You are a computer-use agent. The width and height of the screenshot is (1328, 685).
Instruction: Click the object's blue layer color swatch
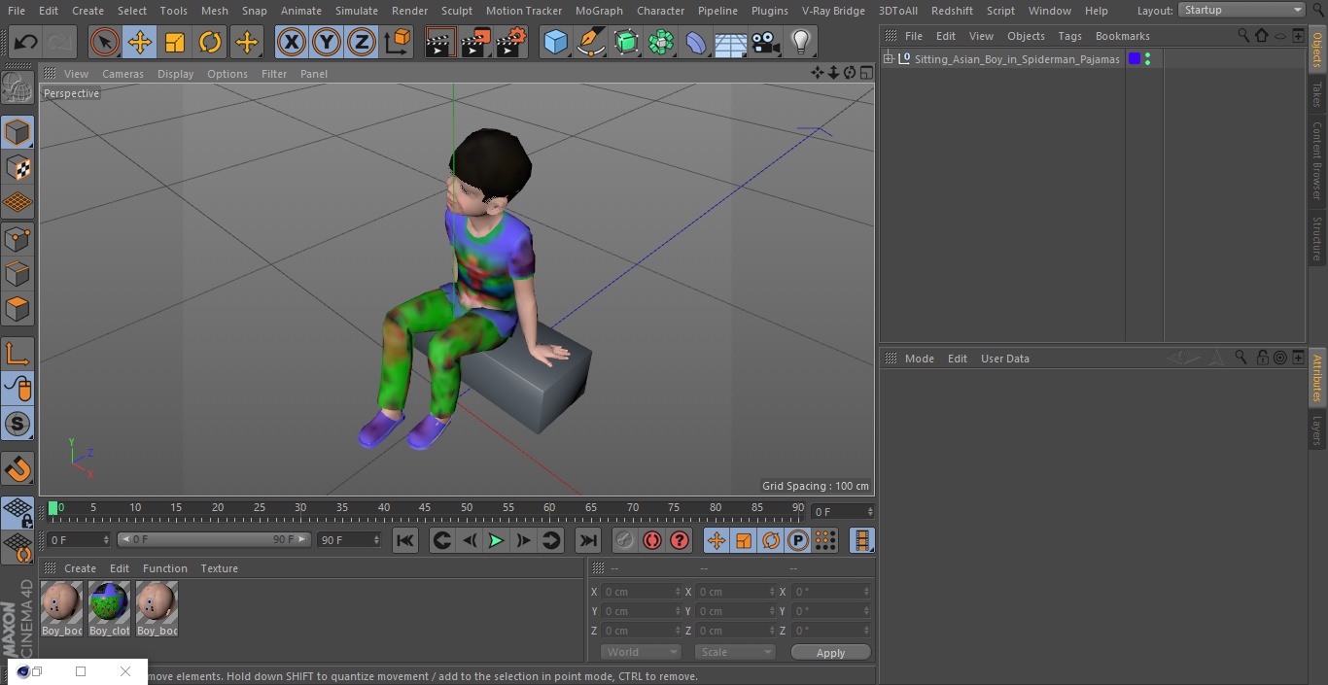(x=1134, y=59)
